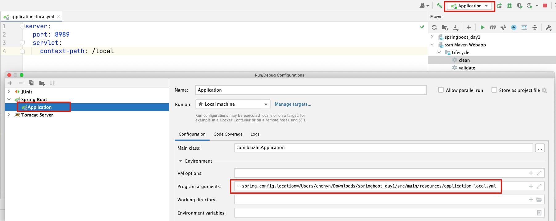Viewport: 556px width, 221px height.
Task: Sort configurations alphabetically
Action: (x=52, y=83)
